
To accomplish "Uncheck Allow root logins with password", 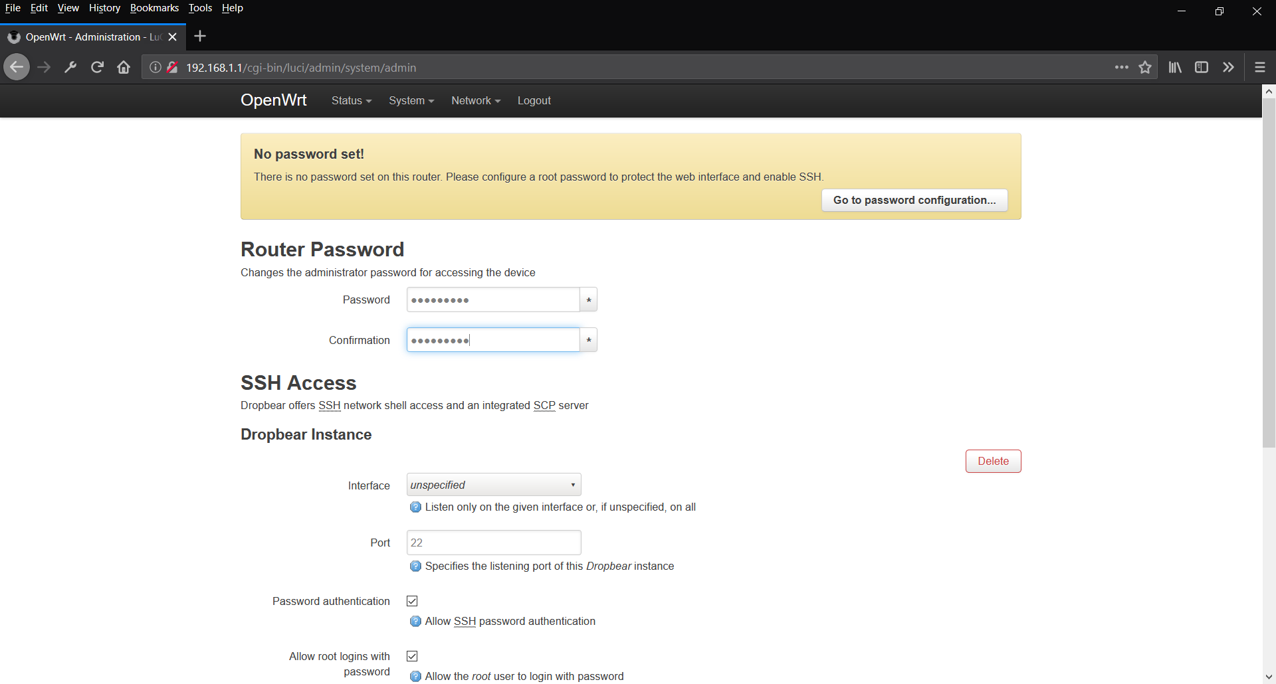I will point(412,655).
